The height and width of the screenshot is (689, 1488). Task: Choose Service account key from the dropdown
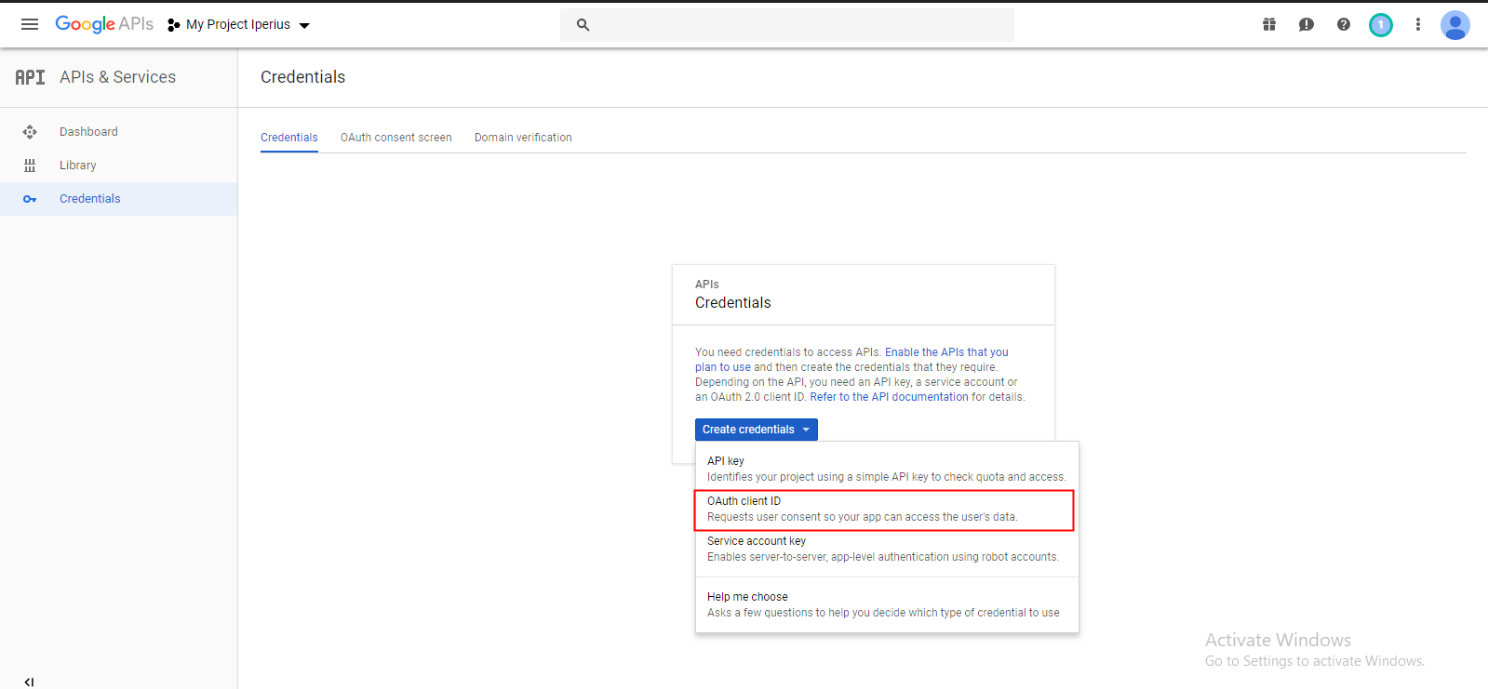(887, 549)
